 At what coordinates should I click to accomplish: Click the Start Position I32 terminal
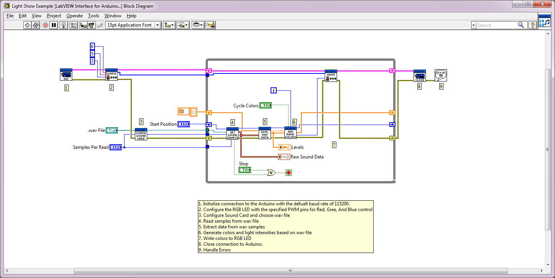click(x=184, y=124)
